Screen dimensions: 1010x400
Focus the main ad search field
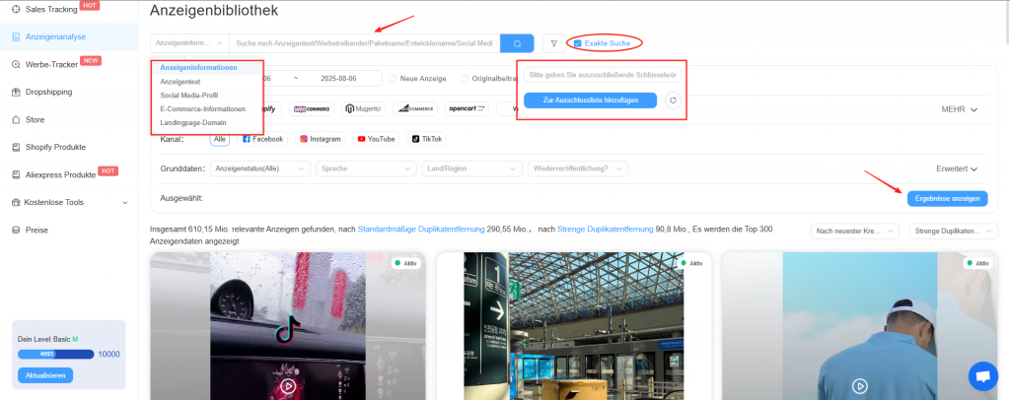(x=365, y=43)
